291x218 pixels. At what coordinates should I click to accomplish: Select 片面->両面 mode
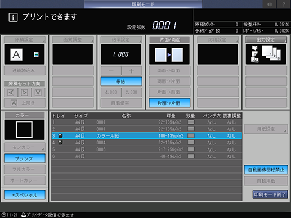pyautogui.click(x=169, y=92)
